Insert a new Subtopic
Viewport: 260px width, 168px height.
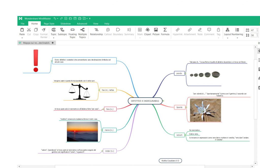62,31
